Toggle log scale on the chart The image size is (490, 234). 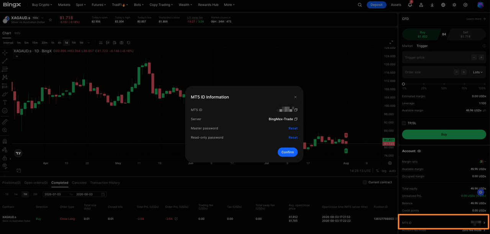coord(384,171)
